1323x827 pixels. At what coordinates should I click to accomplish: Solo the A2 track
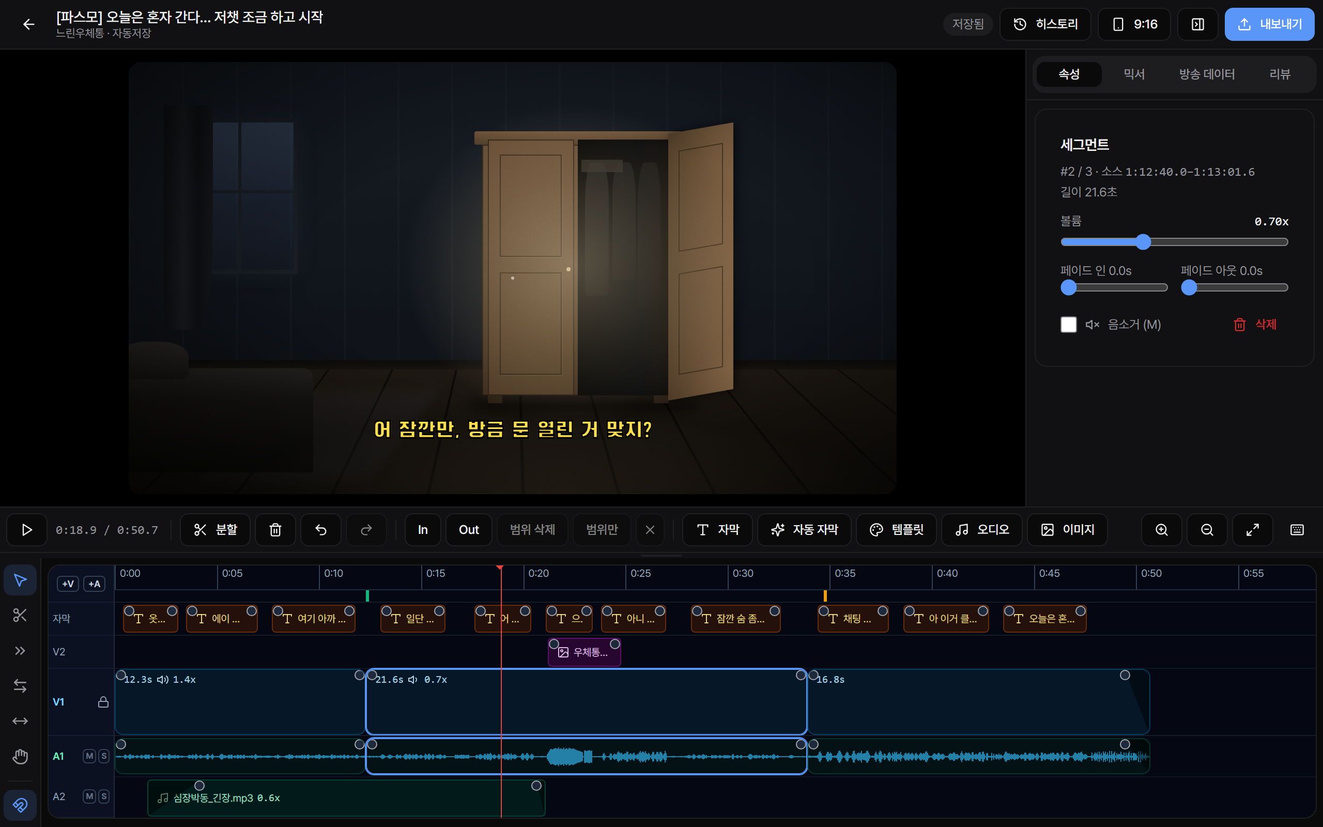pyautogui.click(x=103, y=796)
